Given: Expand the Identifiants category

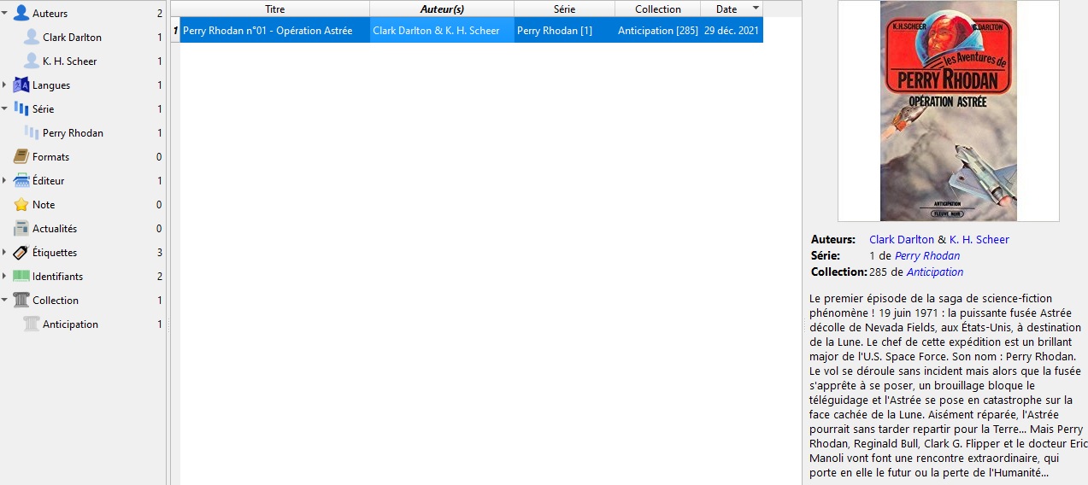Looking at the screenshot, I should 5,276.
